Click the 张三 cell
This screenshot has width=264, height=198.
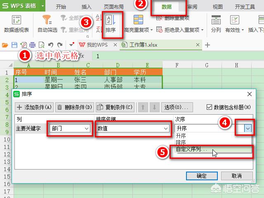tap(88, 80)
